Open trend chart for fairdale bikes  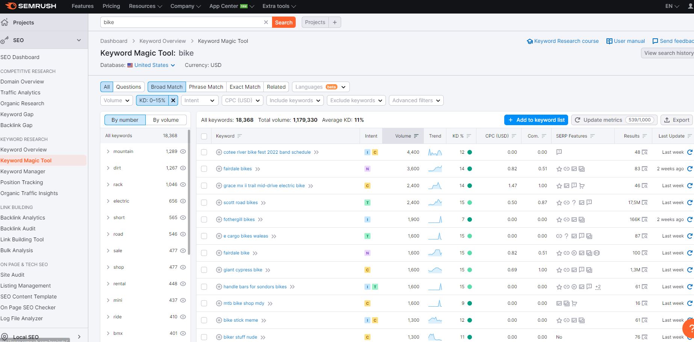(435, 169)
